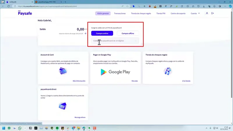Click the A la tienda link
233x131 pixels.
[186, 81]
